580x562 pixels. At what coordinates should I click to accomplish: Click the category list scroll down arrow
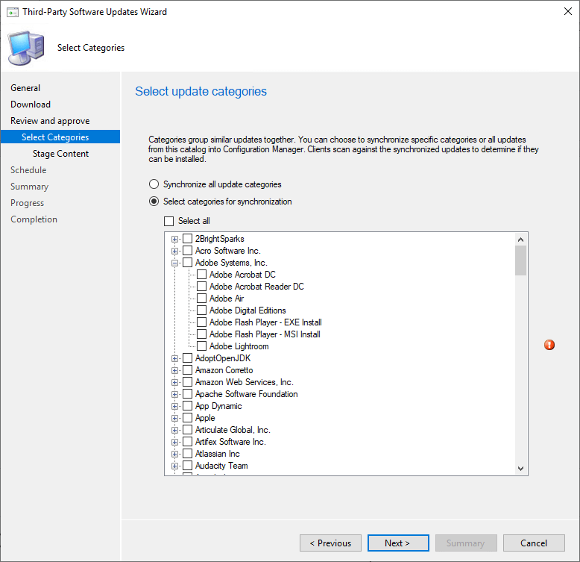pos(520,469)
